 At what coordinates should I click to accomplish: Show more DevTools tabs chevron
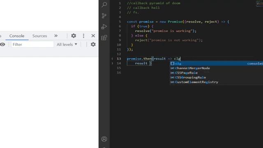pos(56,36)
